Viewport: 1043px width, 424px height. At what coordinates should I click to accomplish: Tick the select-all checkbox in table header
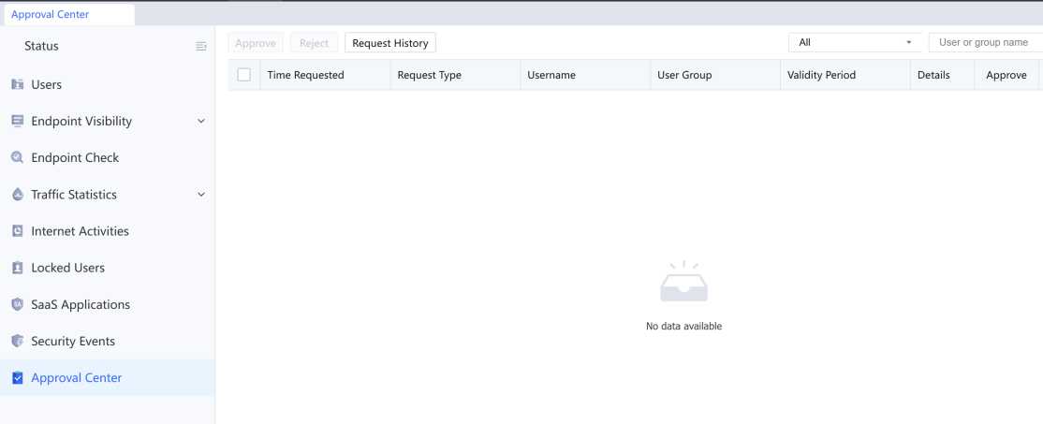click(244, 75)
